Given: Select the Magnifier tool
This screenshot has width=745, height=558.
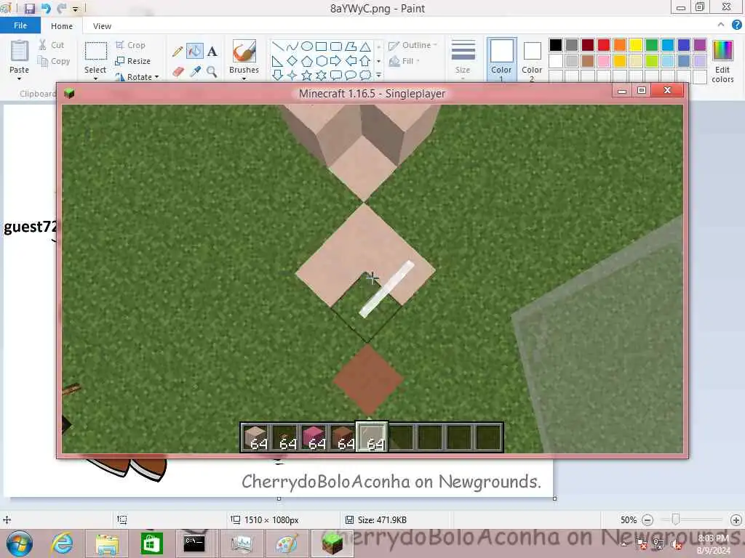Looking at the screenshot, I should (212, 72).
